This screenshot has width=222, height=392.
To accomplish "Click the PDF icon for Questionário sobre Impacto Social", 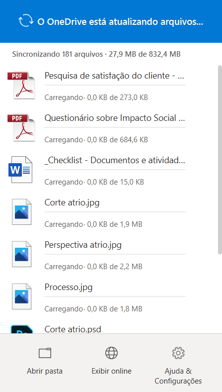I will point(21,127).
